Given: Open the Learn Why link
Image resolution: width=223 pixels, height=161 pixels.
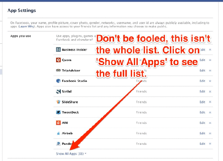Looking at the screenshot, I should (26, 27).
